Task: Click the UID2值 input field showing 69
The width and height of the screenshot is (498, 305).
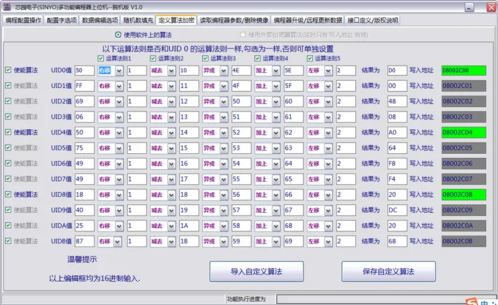Action: tap(84, 101)
